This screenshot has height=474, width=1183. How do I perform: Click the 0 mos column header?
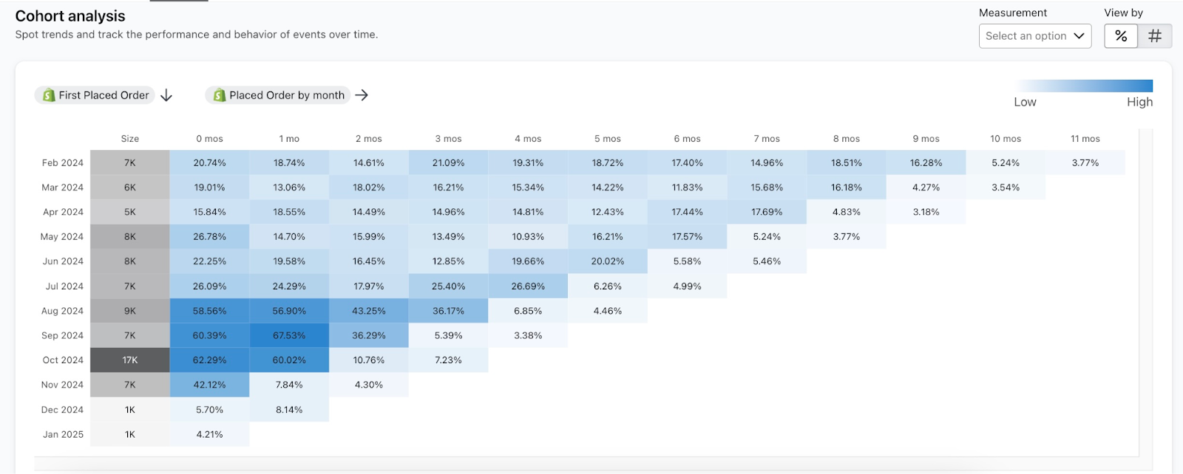coord(209,139)
